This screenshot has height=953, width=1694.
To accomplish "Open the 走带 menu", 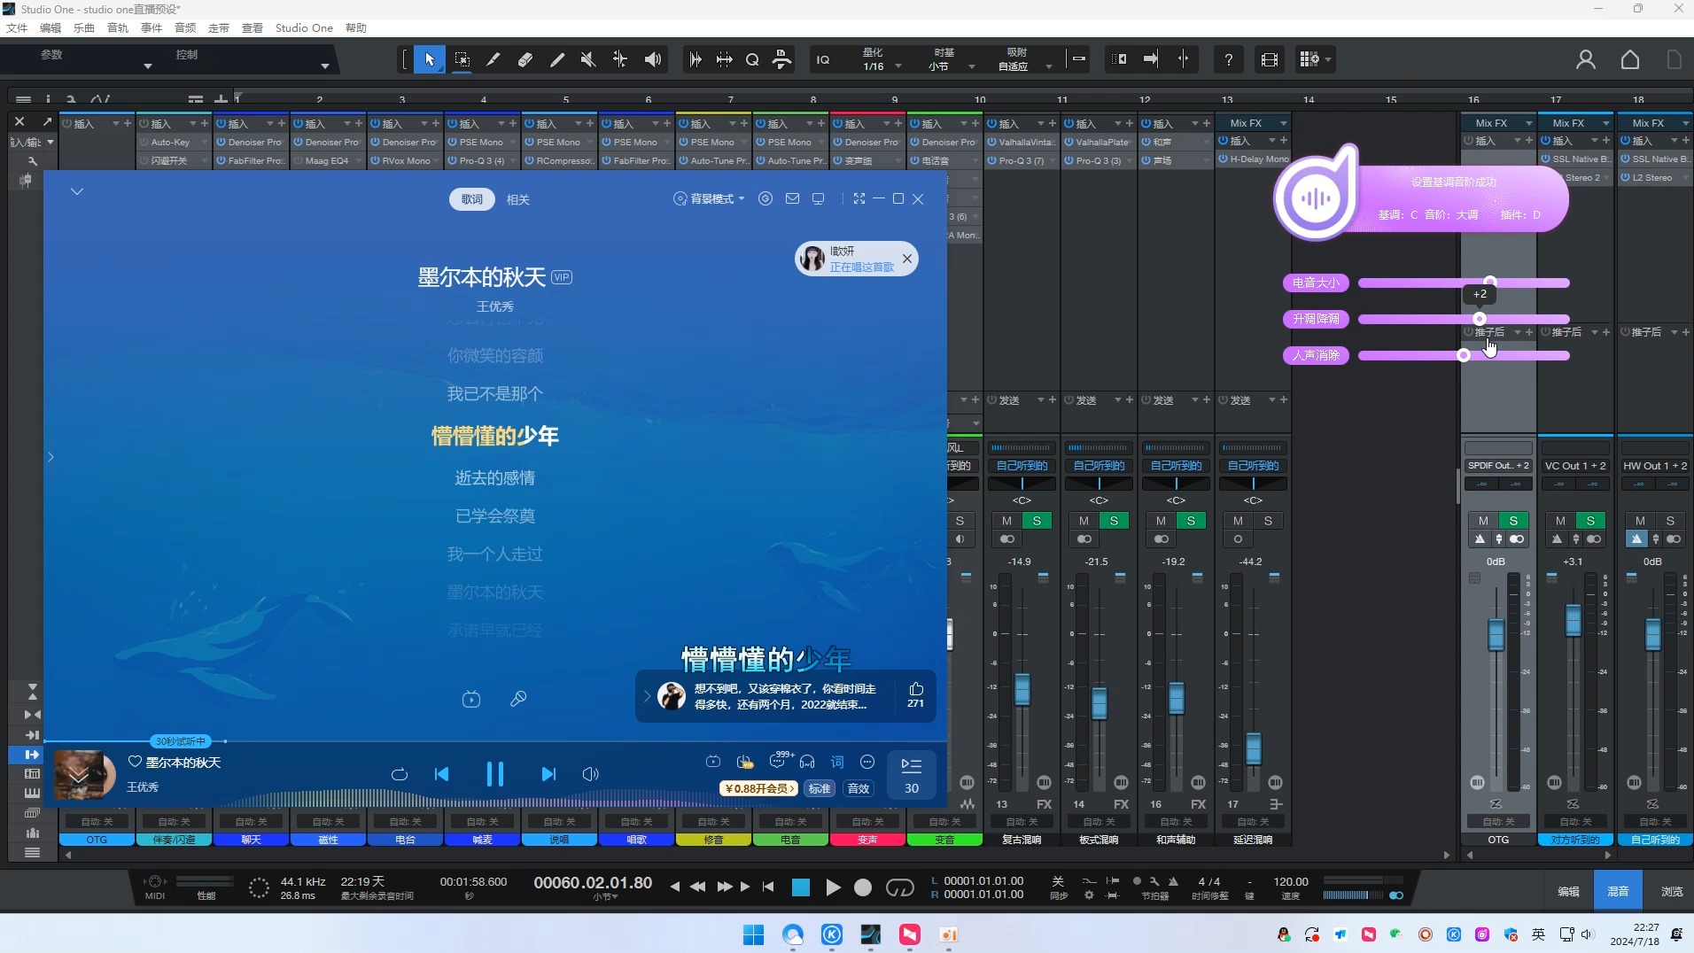I will (x=219, y=28).
